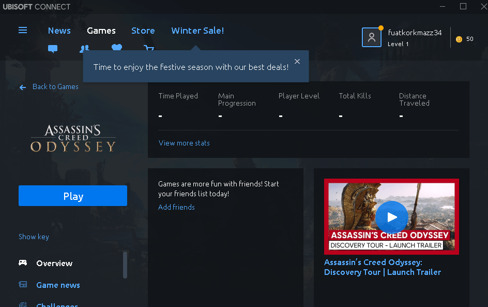488x307 pixels.
Task: Select Game news in the sidebar
Action: coord(58,285)
